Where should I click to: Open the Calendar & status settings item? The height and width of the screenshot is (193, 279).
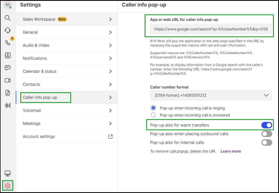click(66, 71)
